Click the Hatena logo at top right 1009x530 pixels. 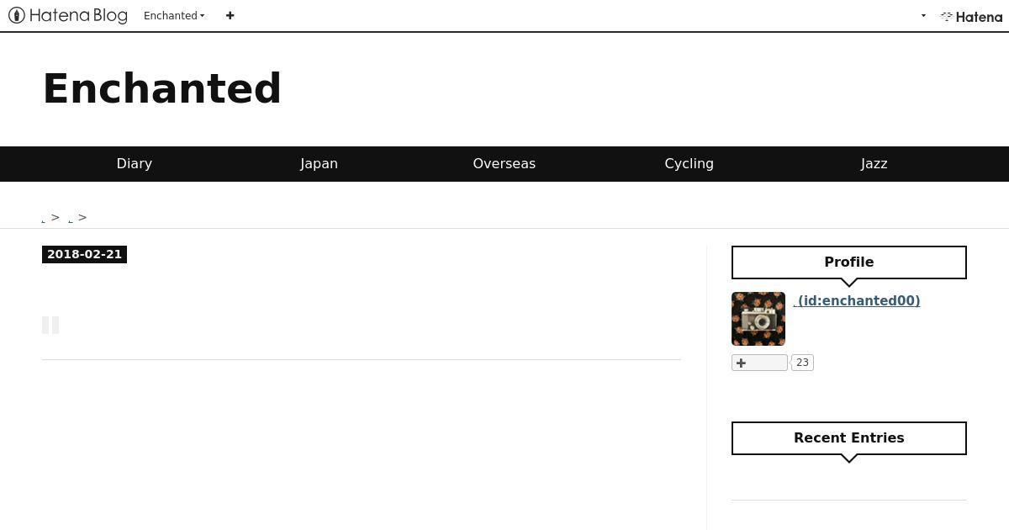pos(971,16)
